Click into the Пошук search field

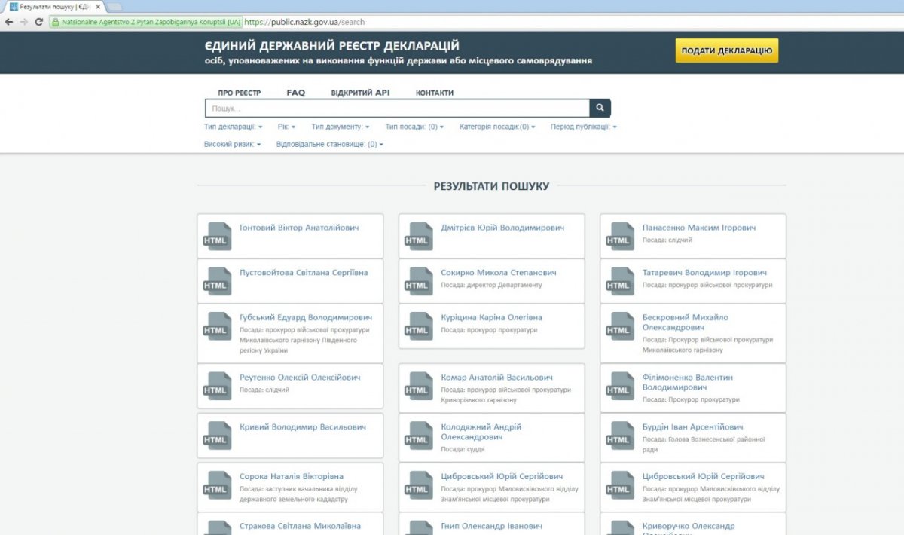(396, 109)
